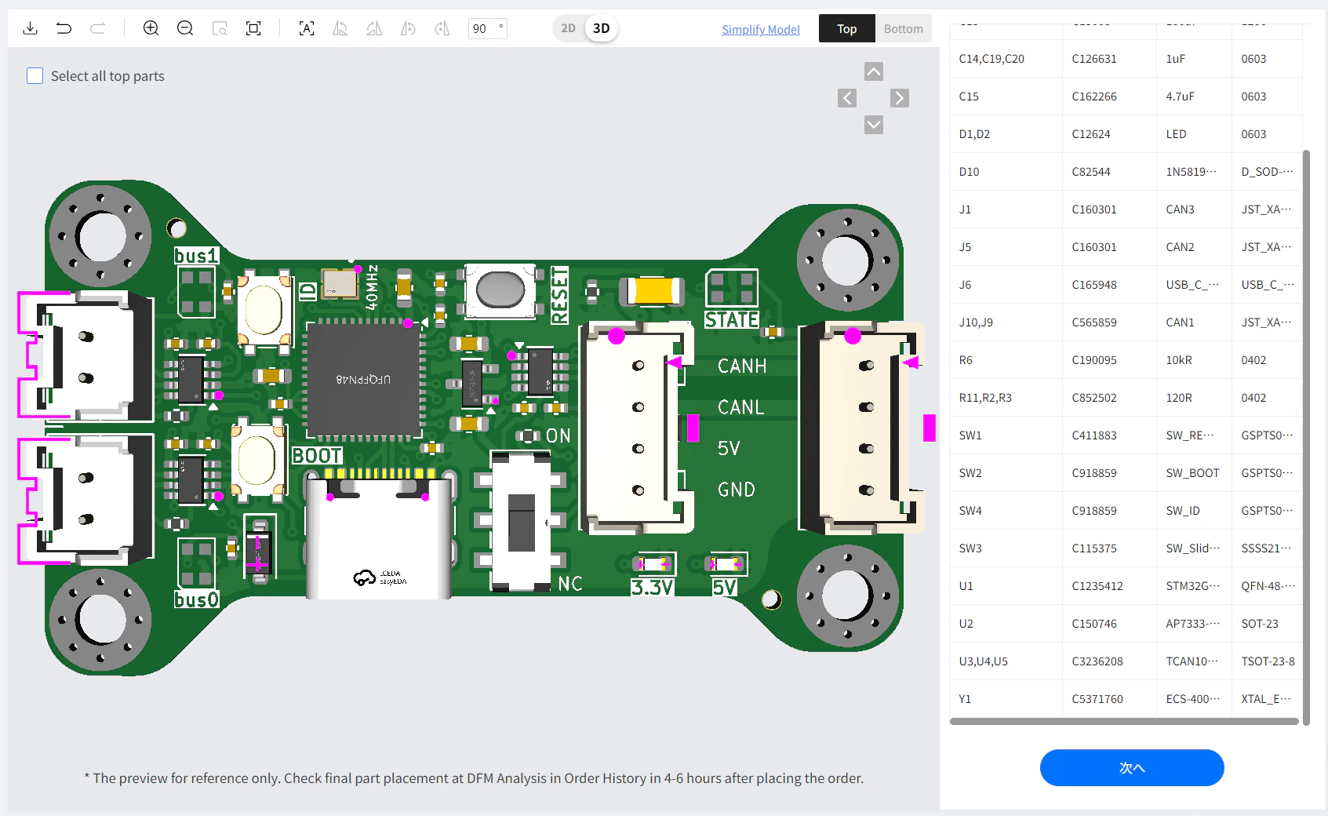Screen dimensions: 1328x816
Task: Click the bracketed A select-all icon
Action: [307, 28]
